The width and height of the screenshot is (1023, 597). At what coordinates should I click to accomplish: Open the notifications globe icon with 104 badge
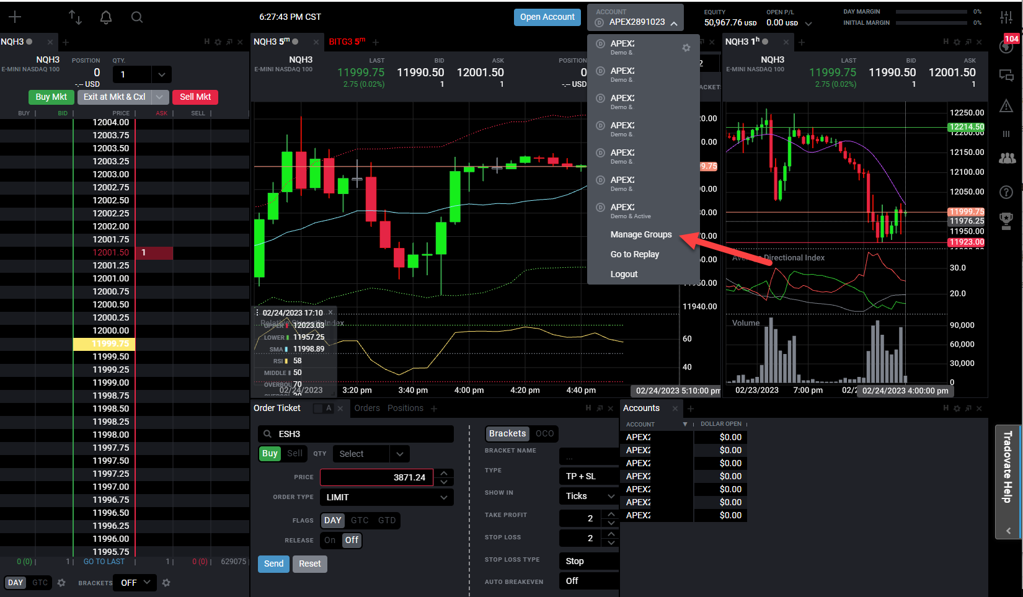[x=1007, y=46]
